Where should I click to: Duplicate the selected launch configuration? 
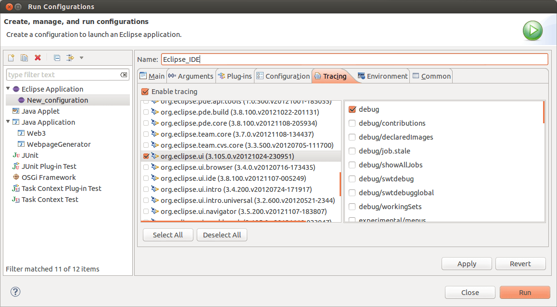24,58
